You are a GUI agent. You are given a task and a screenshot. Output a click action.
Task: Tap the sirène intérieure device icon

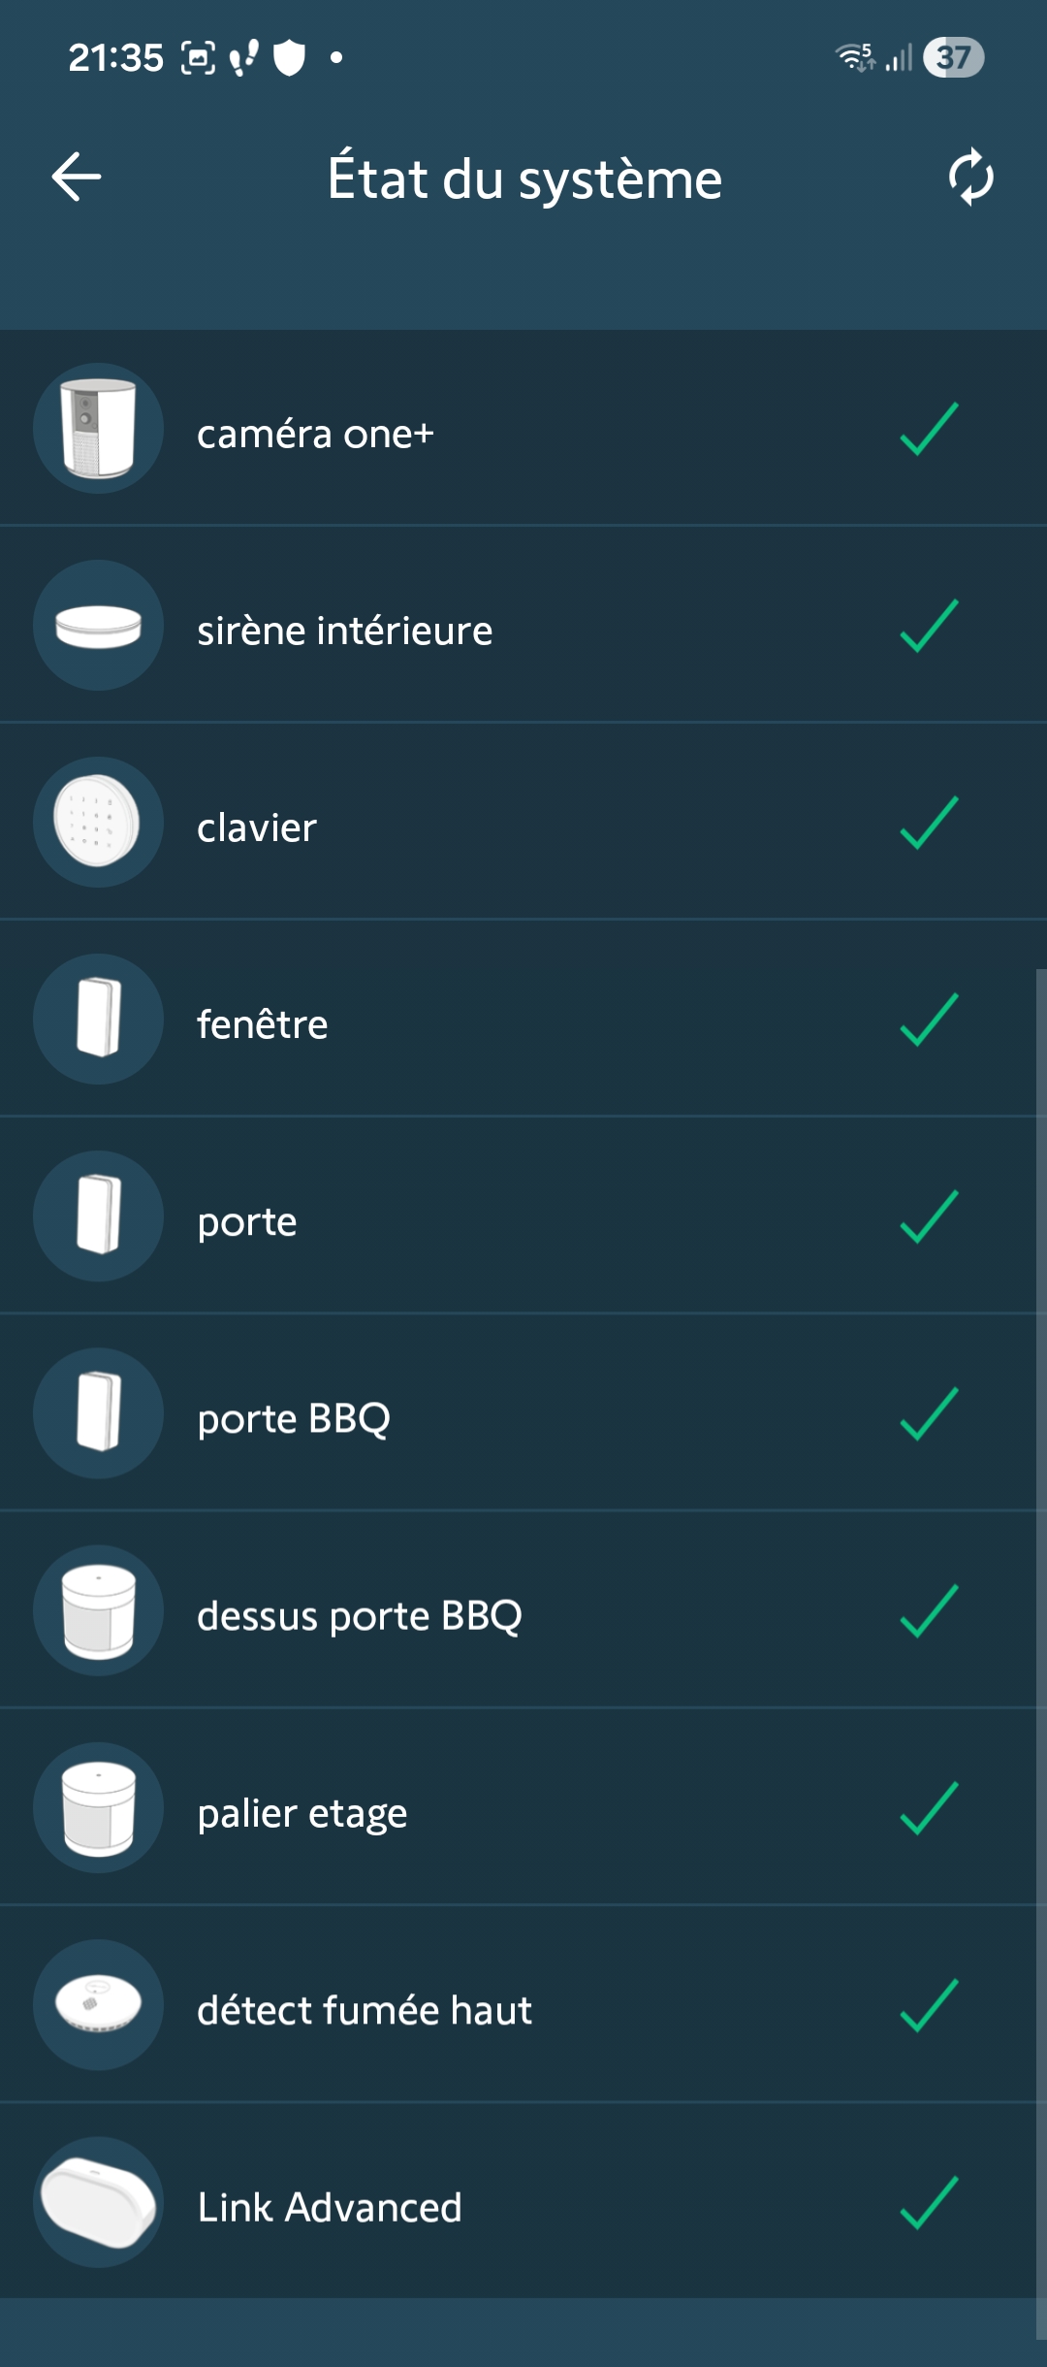[98, 626]
